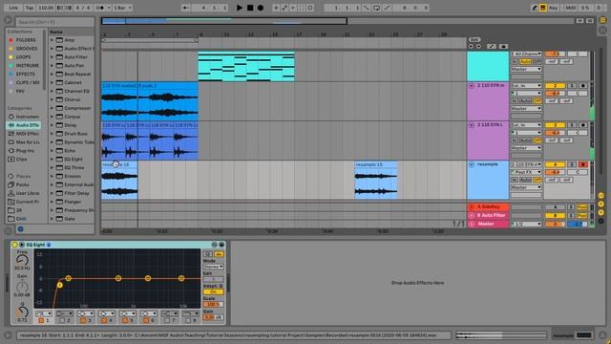Open Master output 1/2 dropdown
The width and height of the screenshot is (611, 344).
pyautogui.click(x=526, y=224)
